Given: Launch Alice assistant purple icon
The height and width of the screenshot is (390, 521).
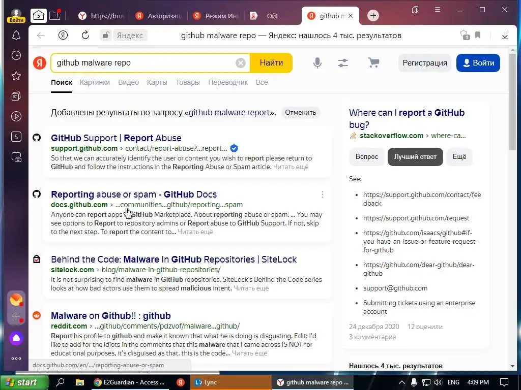Looking at the screenshot, I should tap(16, 338).
